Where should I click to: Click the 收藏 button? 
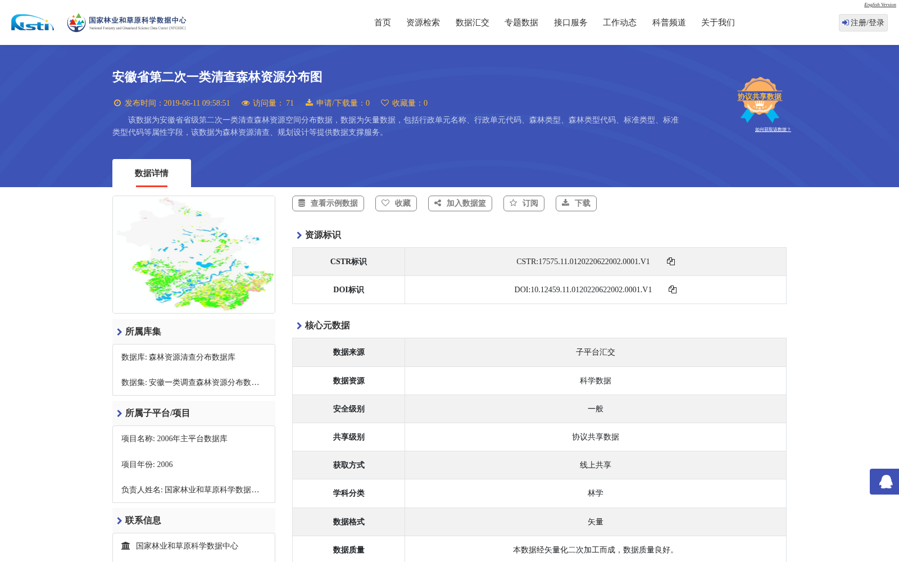coord(396,203)
